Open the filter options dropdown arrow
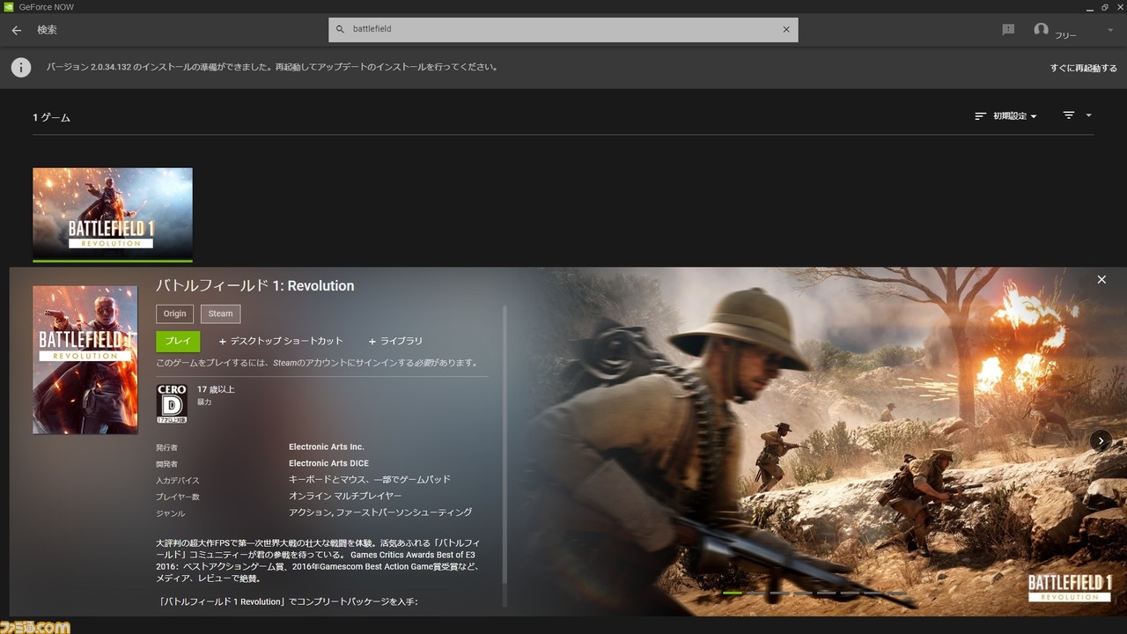 1088,115
